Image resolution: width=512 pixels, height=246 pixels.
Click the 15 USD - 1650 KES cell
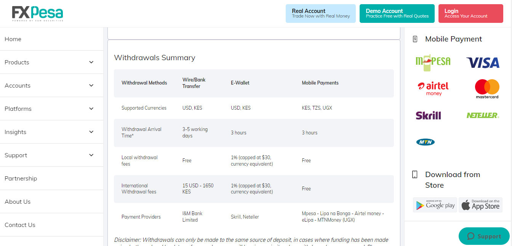(198, 189)
